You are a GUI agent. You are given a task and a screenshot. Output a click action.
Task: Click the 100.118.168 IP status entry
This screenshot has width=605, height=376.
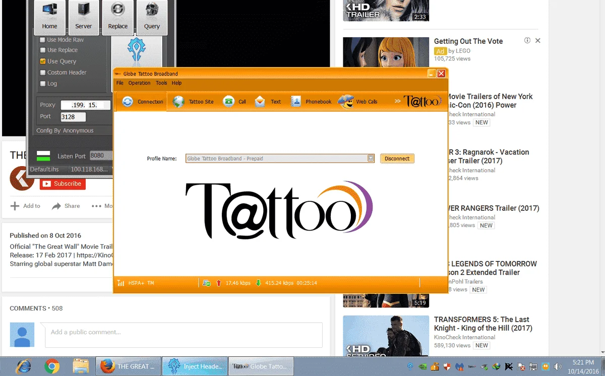point(89,170)
